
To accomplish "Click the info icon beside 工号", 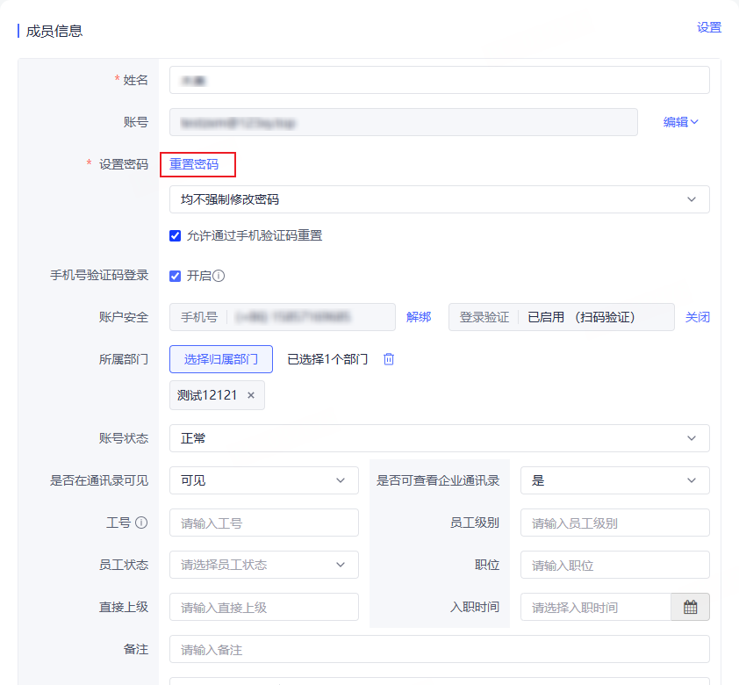I will pyautogui.click(x=141, y=523).
